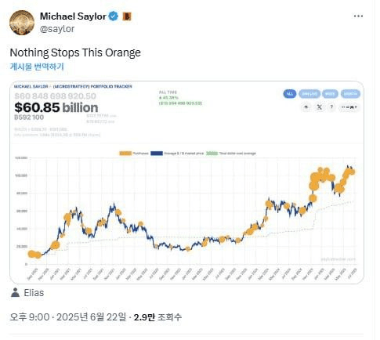Toggle the green dollar cost average legend
Viewport: 380px width, 340px height.
[212, 154]
